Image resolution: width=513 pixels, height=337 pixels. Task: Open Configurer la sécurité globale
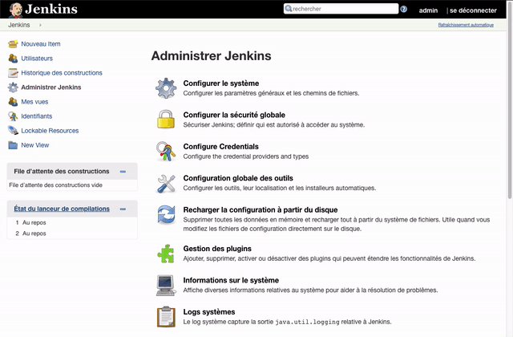(234, 115)
